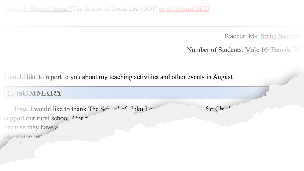Click the "1. SUMMARY" heading text
This screenshot has width=304, height=171.
coord(35,93)
